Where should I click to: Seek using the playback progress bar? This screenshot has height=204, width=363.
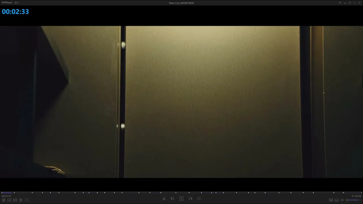tap(181, 193)
